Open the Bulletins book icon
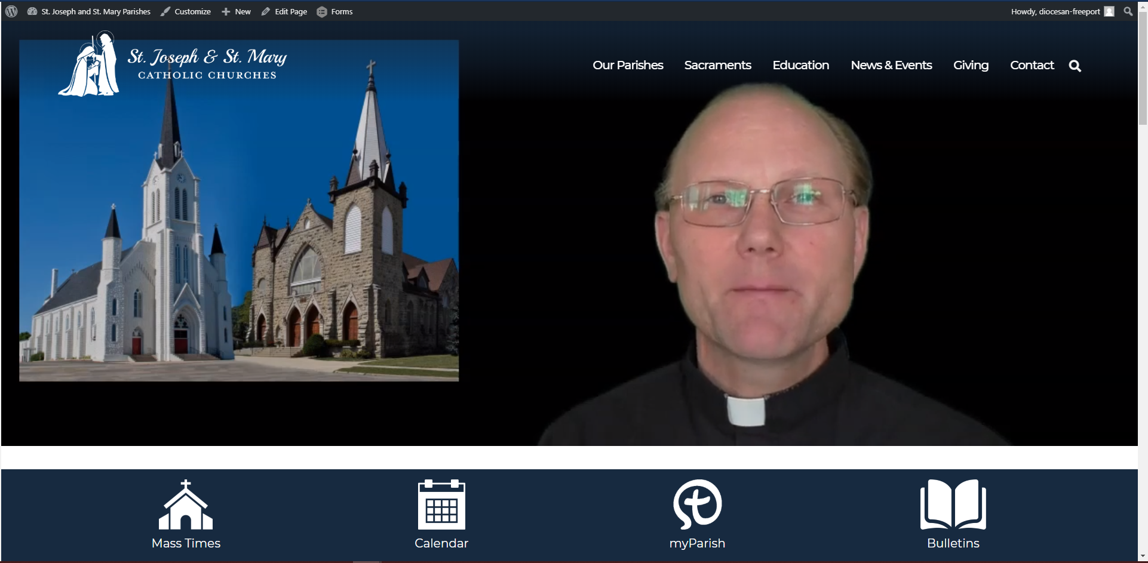 tap(953, 504)
